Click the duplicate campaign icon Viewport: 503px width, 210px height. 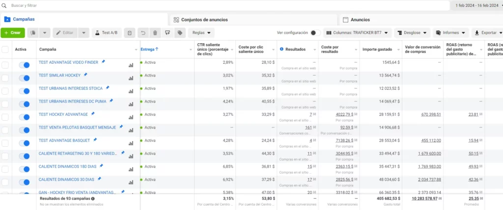(x=33, y=33)
